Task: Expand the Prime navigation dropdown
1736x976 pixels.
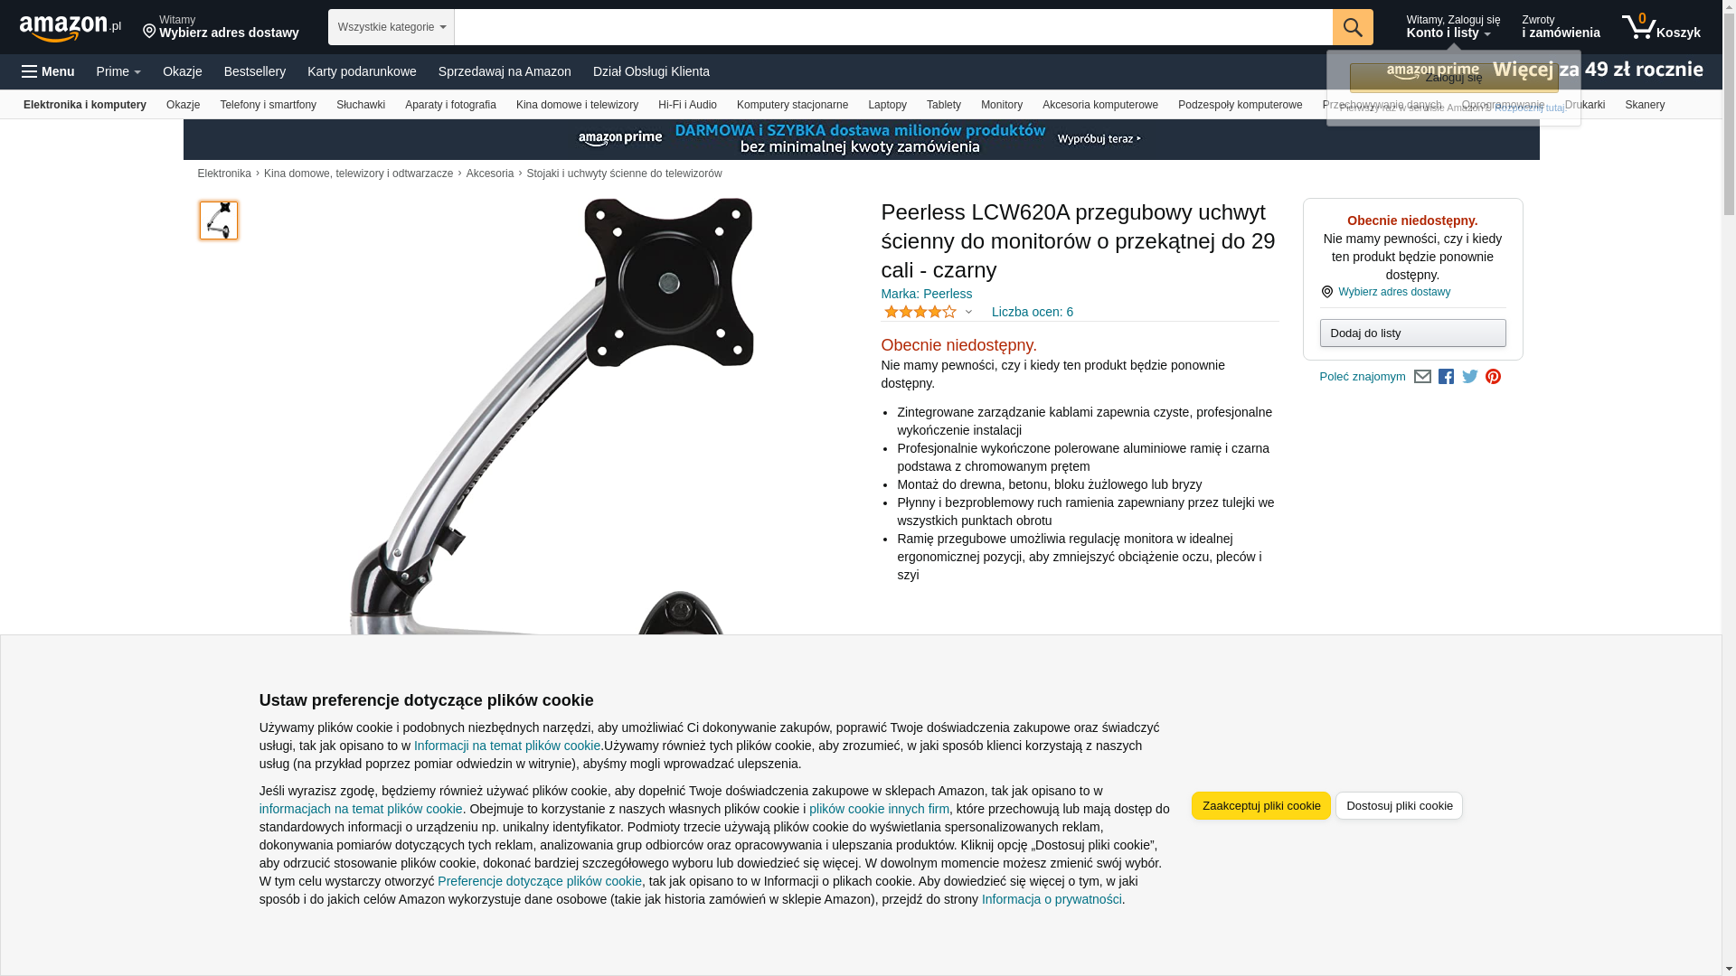Action: [x=118, y=71]
